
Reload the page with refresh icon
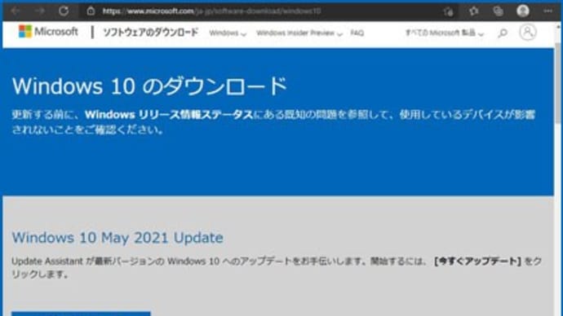(x=64, y=11)
